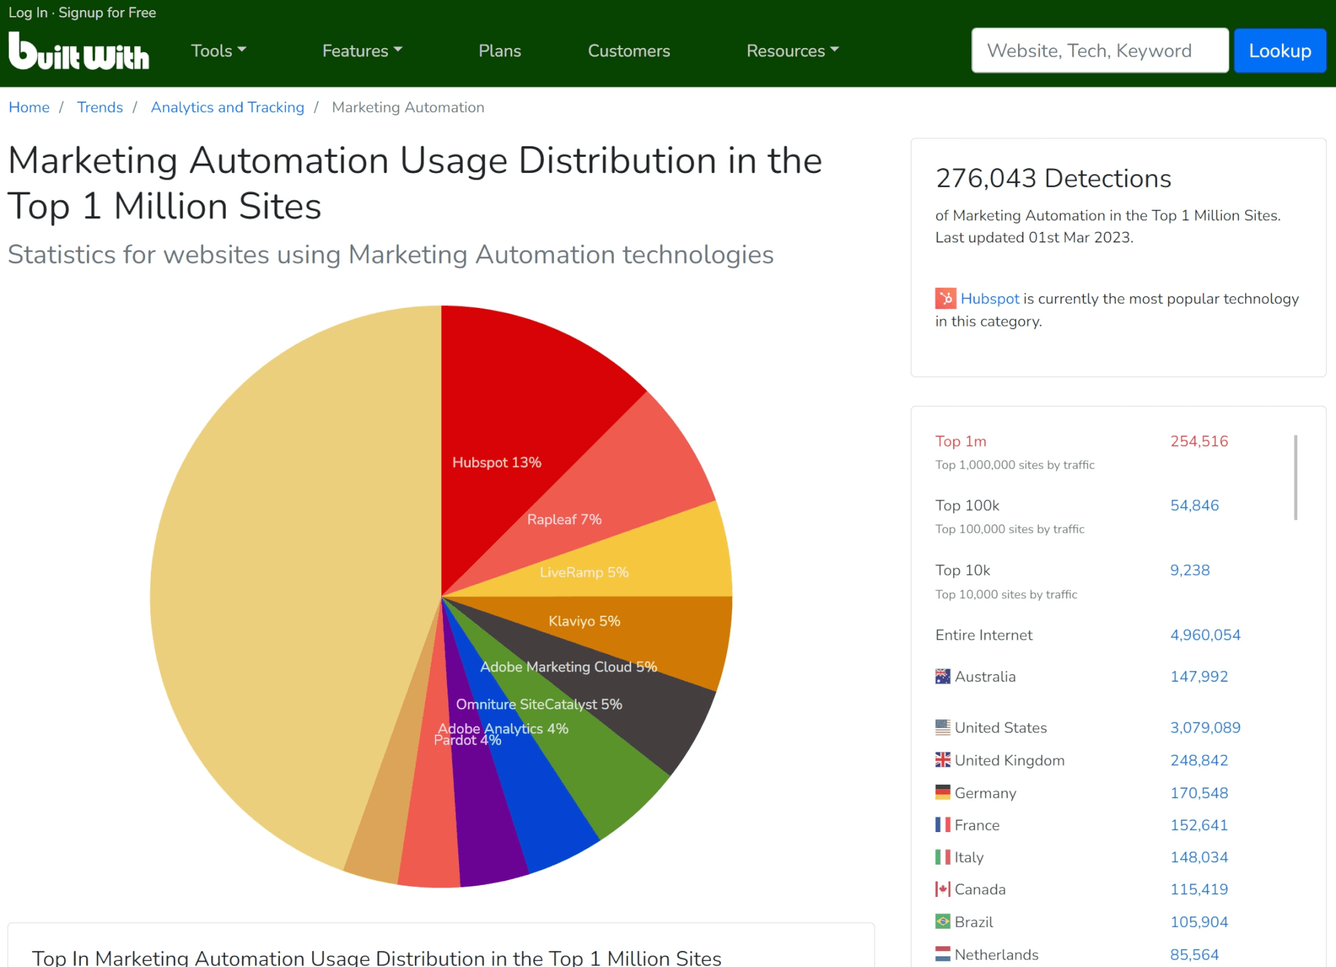Click the Entire Internet label

point(984,634)
